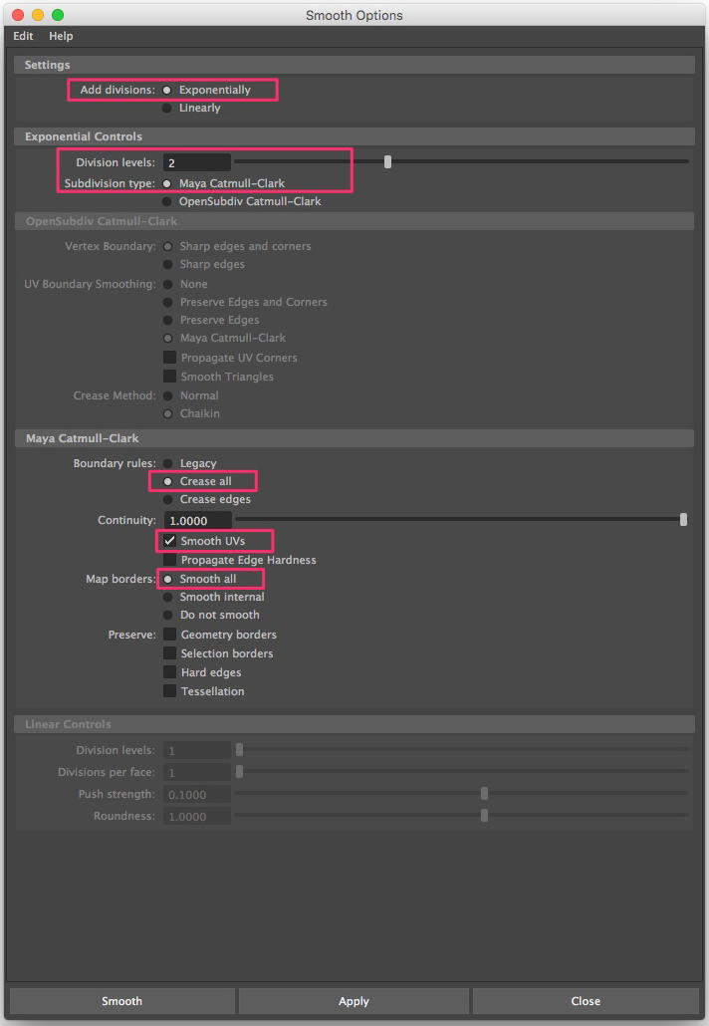Select Normal crease method
The width and height of the screenshot is (709, 1026).
[x=168, y=395]
